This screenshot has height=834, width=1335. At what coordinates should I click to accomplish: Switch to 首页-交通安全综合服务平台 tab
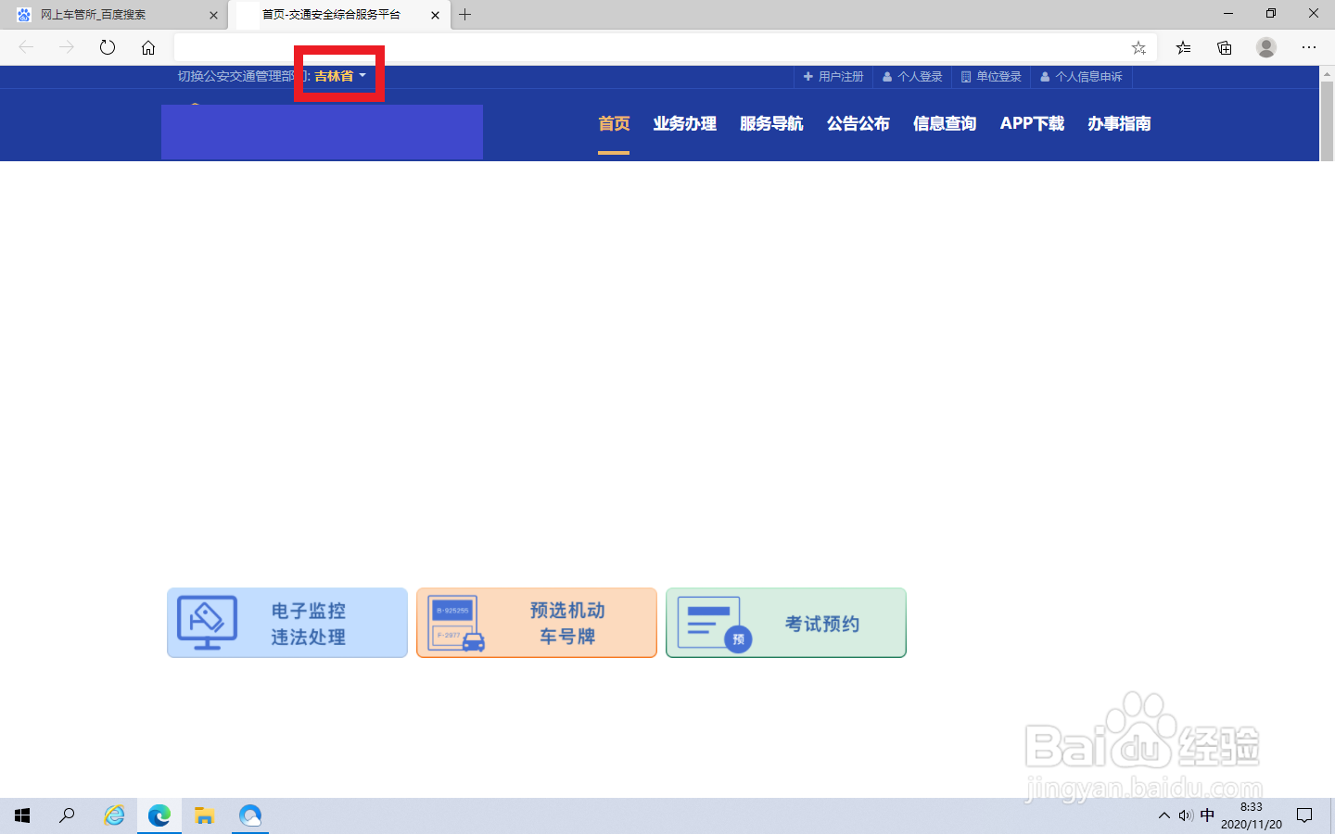pyautogui.click(x=339, y=15)
